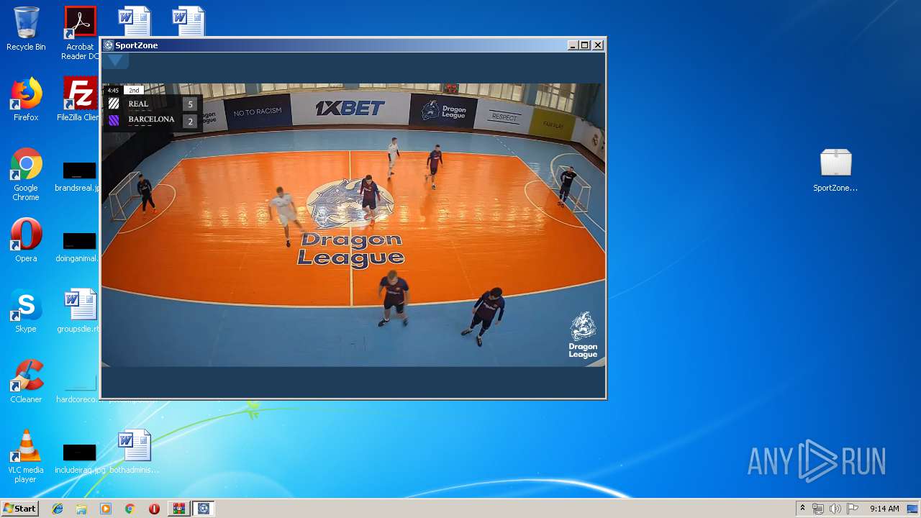Image resolution: width=921 pixels, height=518 pixels.
Task: Select the SportZone archive on desktop
Action: [x=835, y=170]
